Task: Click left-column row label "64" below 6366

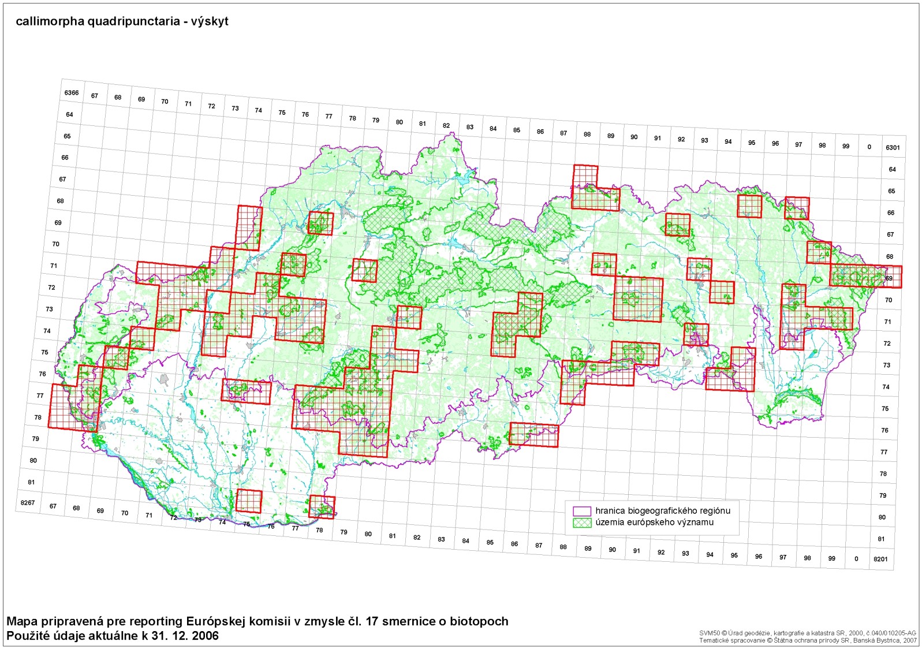Action: [69, 115]
